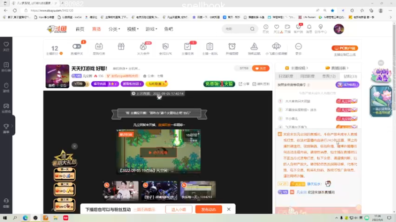
Task: Open the user profile avatar
Action: tap(339, 29)
